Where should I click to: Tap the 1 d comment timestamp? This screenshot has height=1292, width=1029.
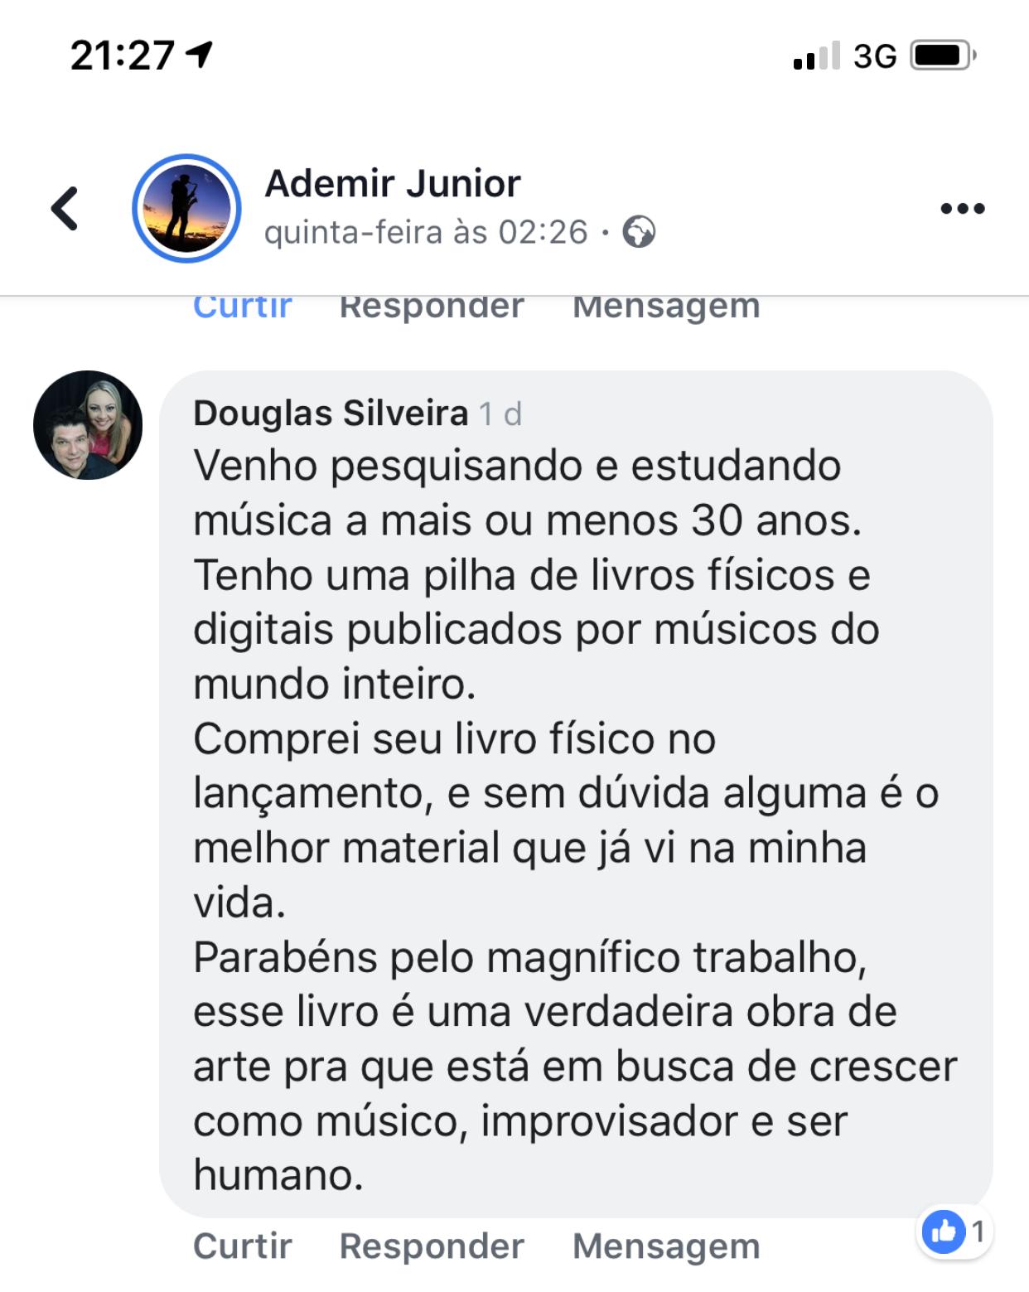[x=500, y=413]
